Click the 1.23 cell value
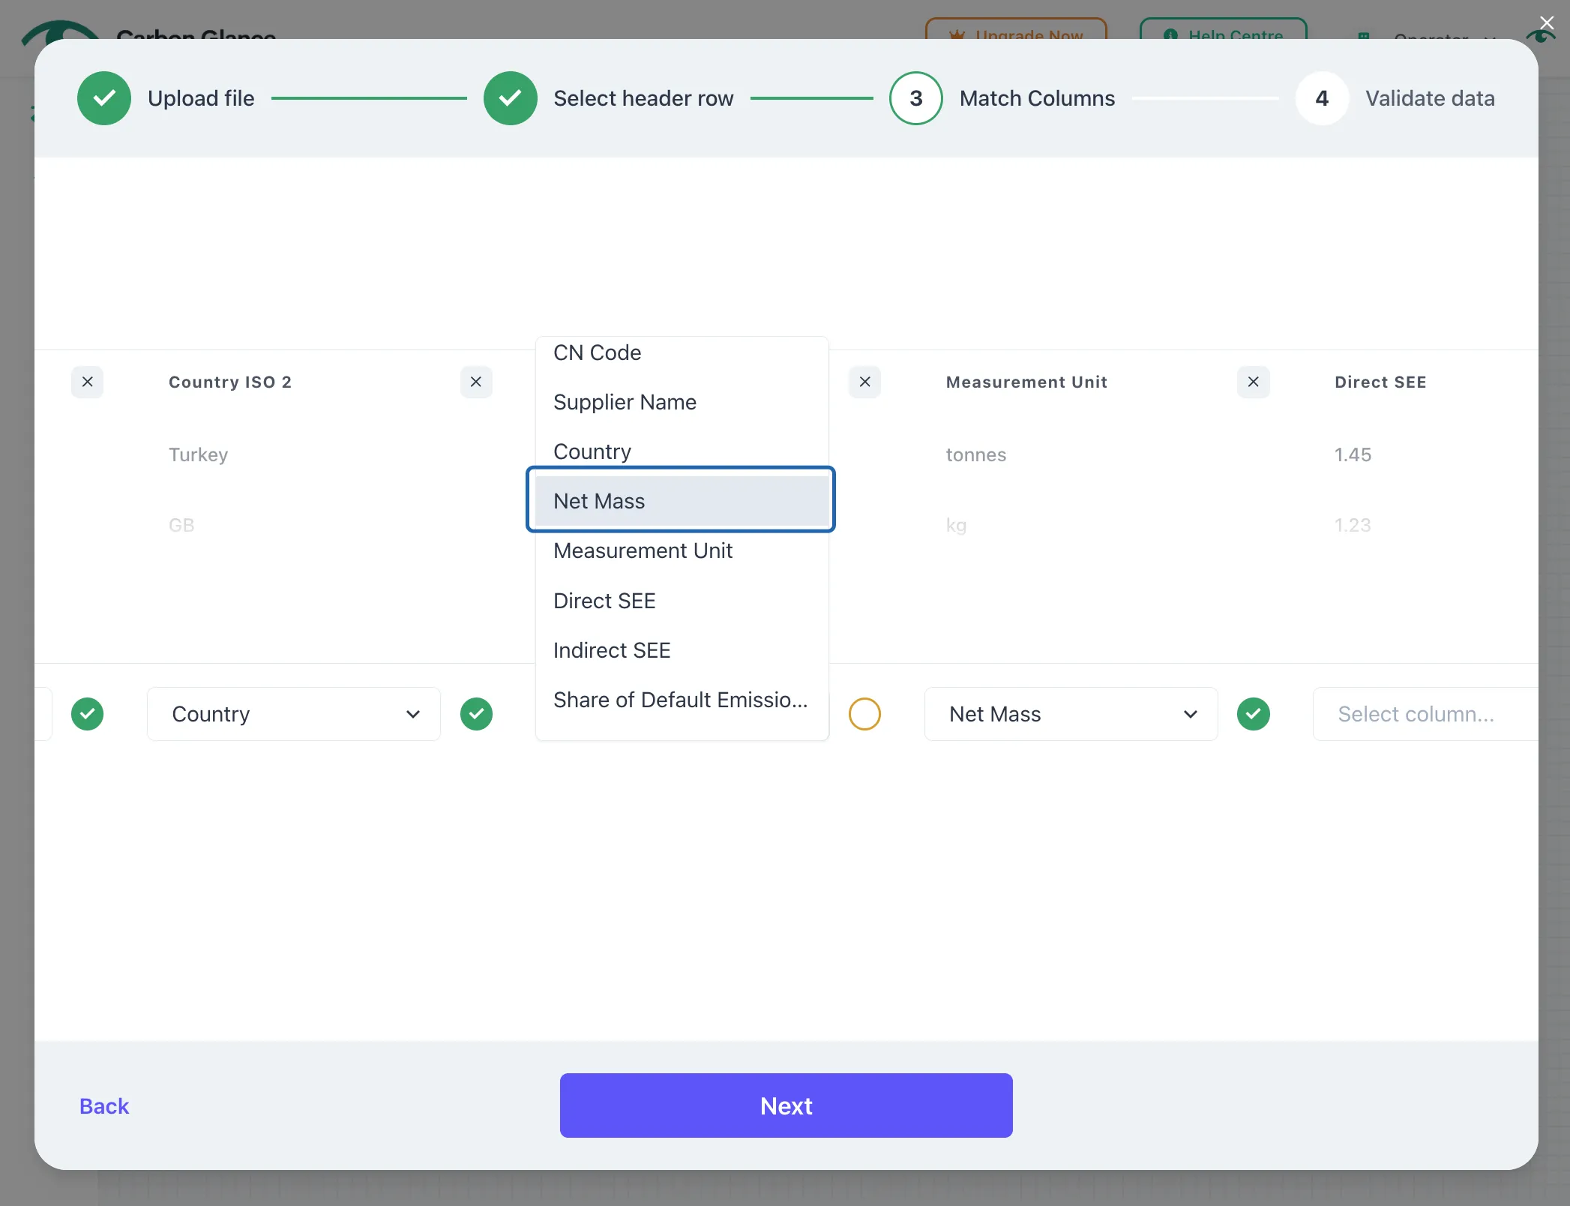The image size is (1570, 1206). point(1353,525)
